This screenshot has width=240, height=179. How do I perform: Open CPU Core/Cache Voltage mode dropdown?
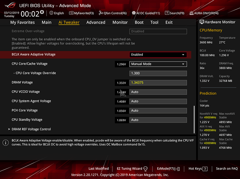point(158,64)
